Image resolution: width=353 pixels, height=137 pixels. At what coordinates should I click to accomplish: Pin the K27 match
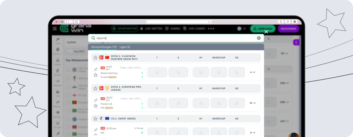[x=96, y=130]
